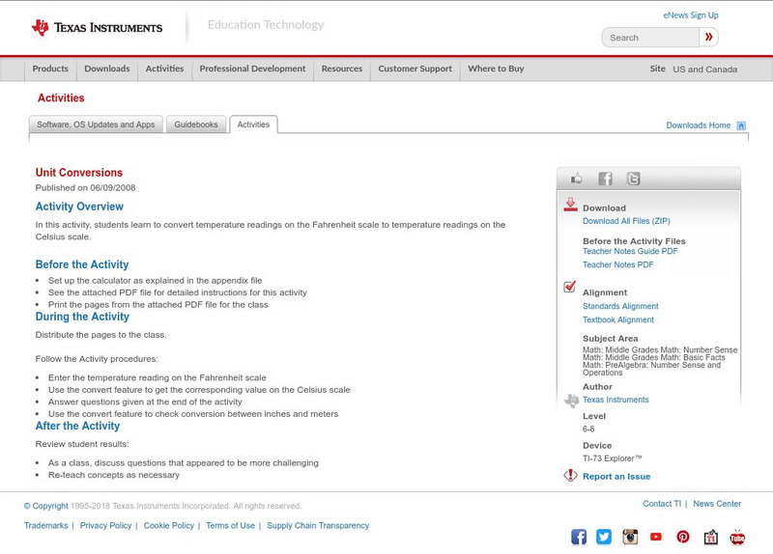Open the Resources menu

pyautogui.click(x=342, y=69)
